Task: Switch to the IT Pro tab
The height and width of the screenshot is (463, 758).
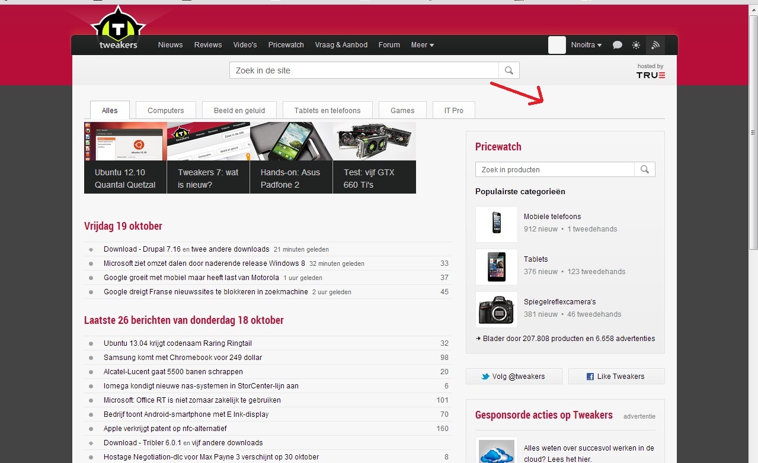Action: pyautogui.click(x=454, y=110)
